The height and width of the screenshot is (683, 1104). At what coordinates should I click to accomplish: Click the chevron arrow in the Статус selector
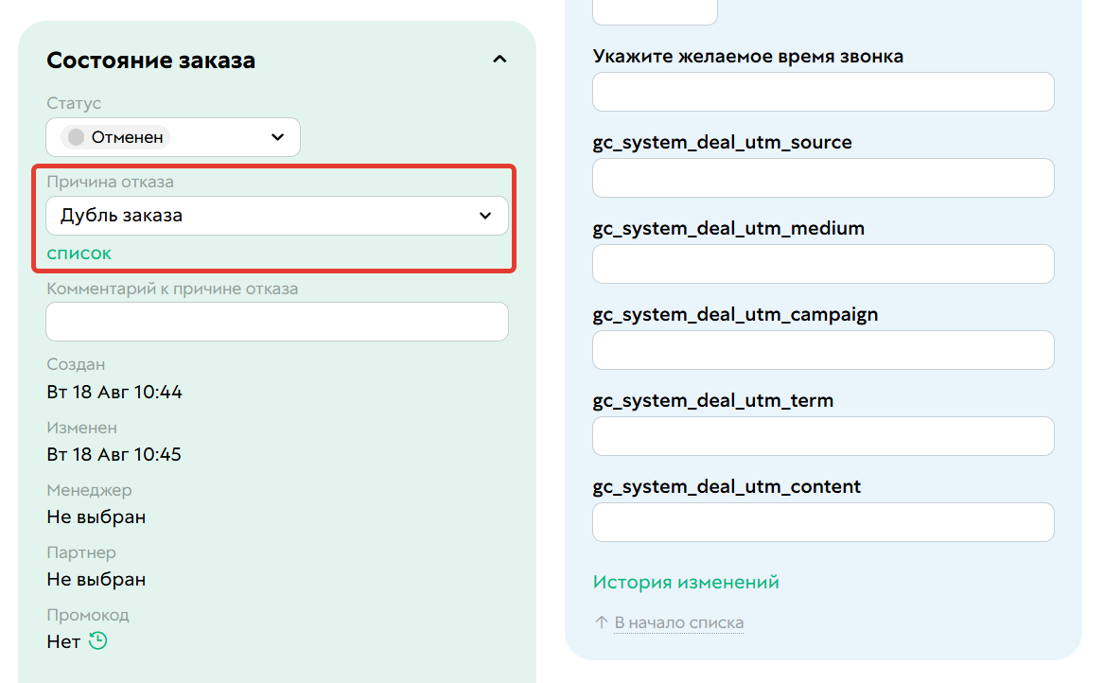277,137
